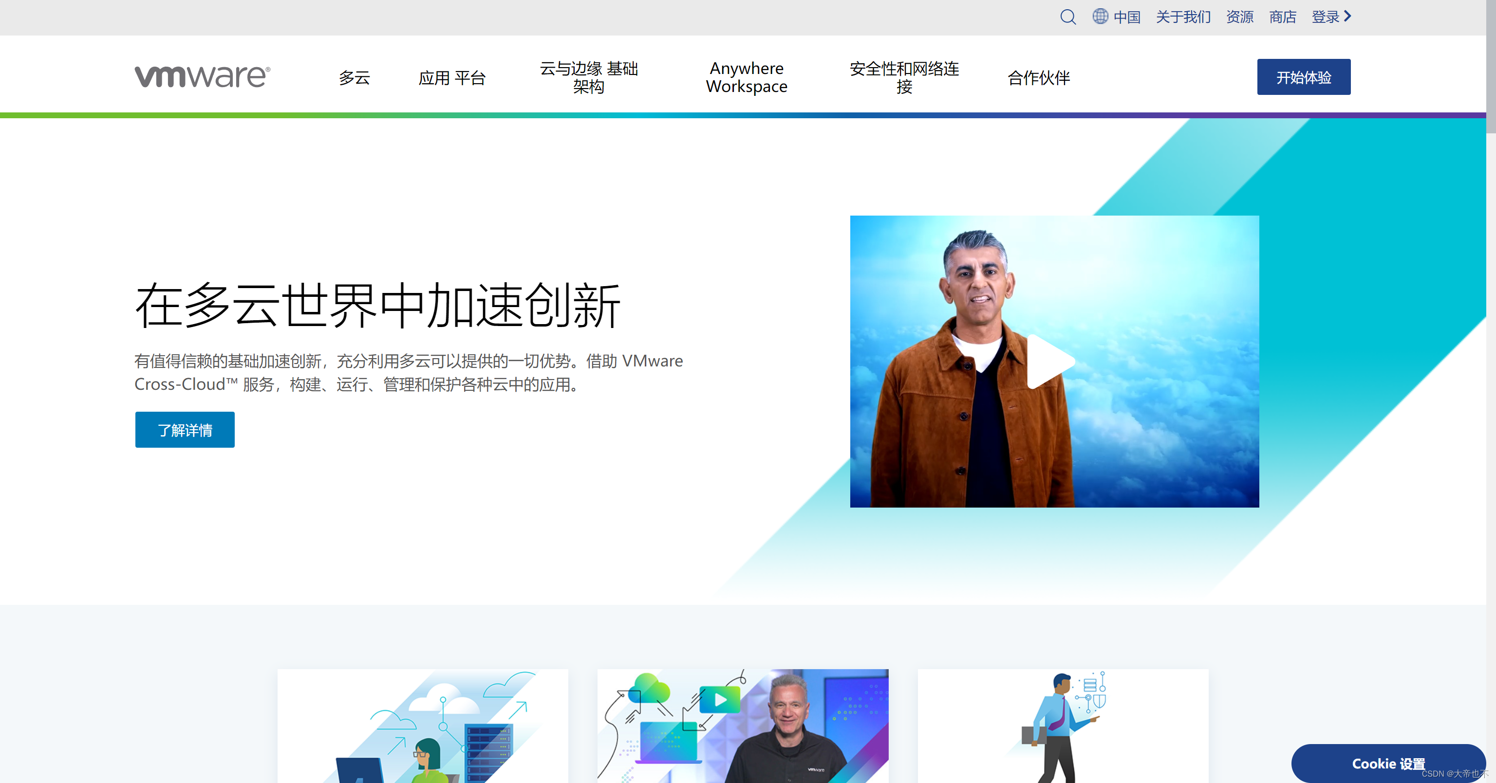The width and height of the screenshot is (1496, 783).
Task: Open the 合作伙伴 navigation menu
Action: (x=1038, y=77)
